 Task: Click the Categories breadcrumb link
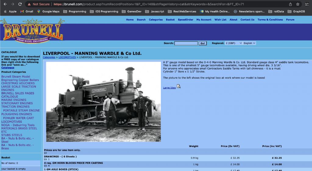pos(49,57)
